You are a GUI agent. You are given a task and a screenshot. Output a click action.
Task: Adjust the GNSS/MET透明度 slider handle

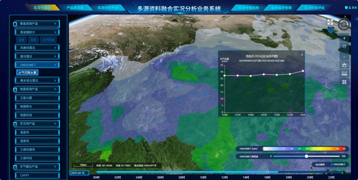[x=306, y=156]
